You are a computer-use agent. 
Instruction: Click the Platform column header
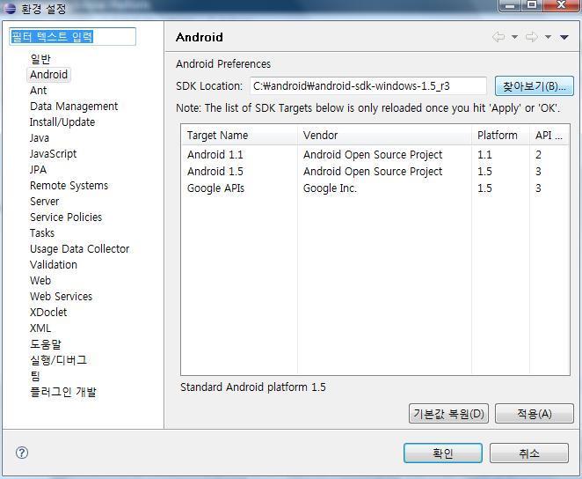(x=501, y=136)
